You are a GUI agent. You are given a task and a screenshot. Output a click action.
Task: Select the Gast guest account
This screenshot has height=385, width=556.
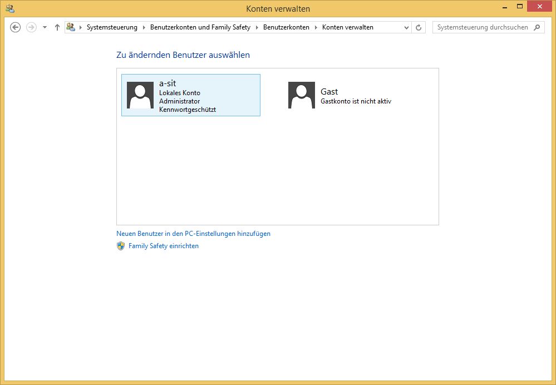[x=352, y=95]
